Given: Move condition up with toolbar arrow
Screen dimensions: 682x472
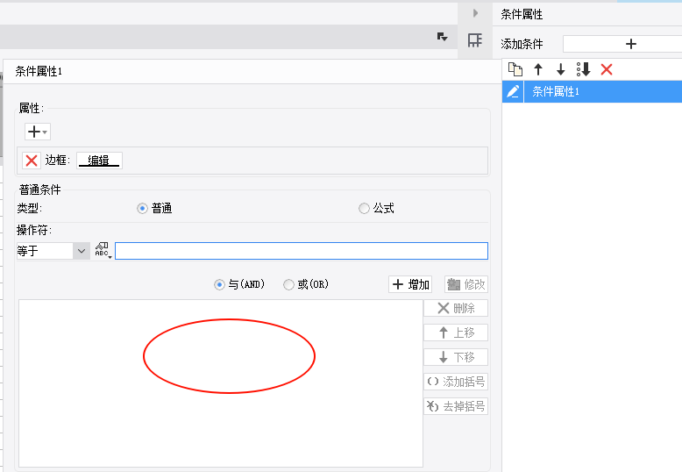Looking at the screenshot, I should tap(538, 69).
